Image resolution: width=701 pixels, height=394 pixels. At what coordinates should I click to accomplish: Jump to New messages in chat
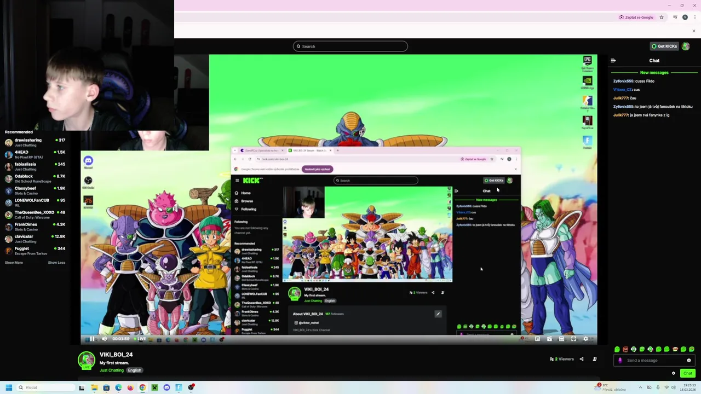(x=654, y=72)
